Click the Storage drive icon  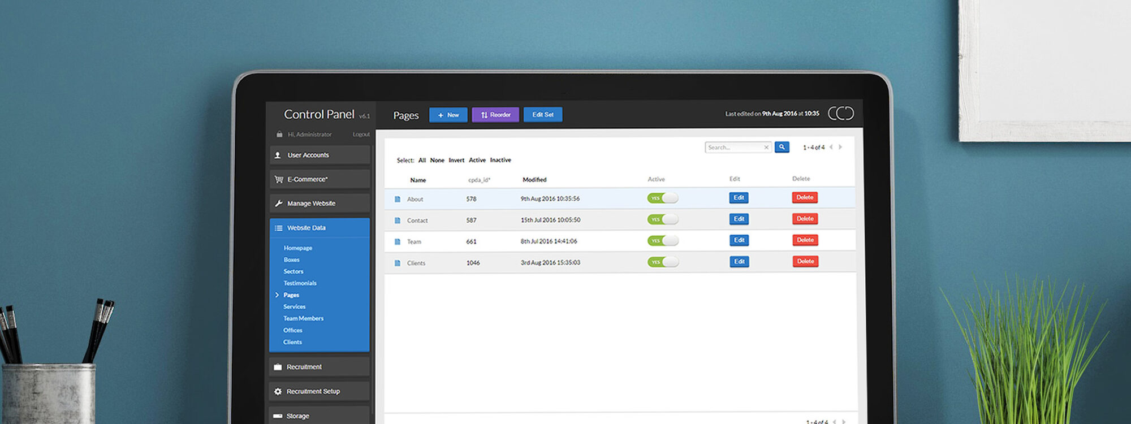[x=278, y=416]
